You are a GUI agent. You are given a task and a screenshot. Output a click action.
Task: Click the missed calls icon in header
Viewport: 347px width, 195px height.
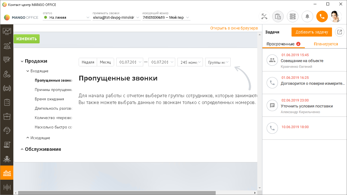coord(264,16)
